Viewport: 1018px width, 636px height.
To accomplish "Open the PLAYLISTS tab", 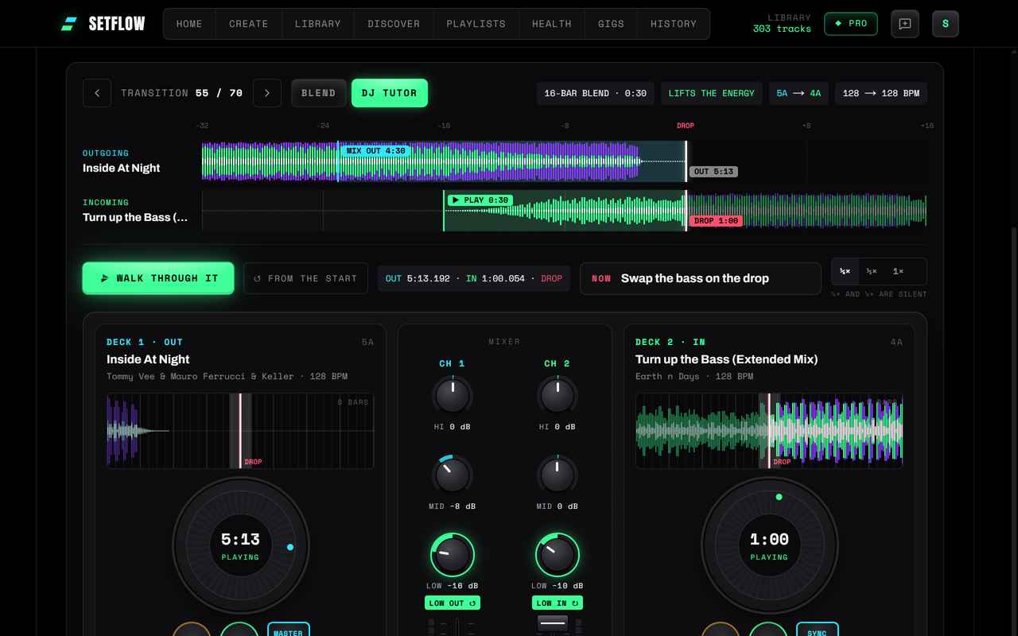I will [x=476, y=24].
